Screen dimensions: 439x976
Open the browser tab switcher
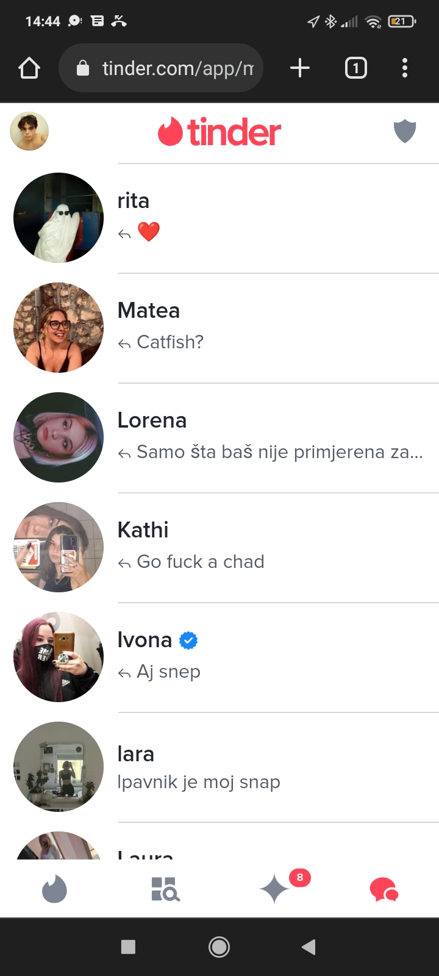point(356,68)
